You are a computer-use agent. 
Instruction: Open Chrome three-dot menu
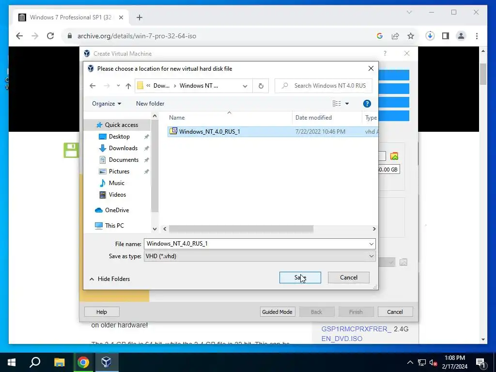coord(477,36)
